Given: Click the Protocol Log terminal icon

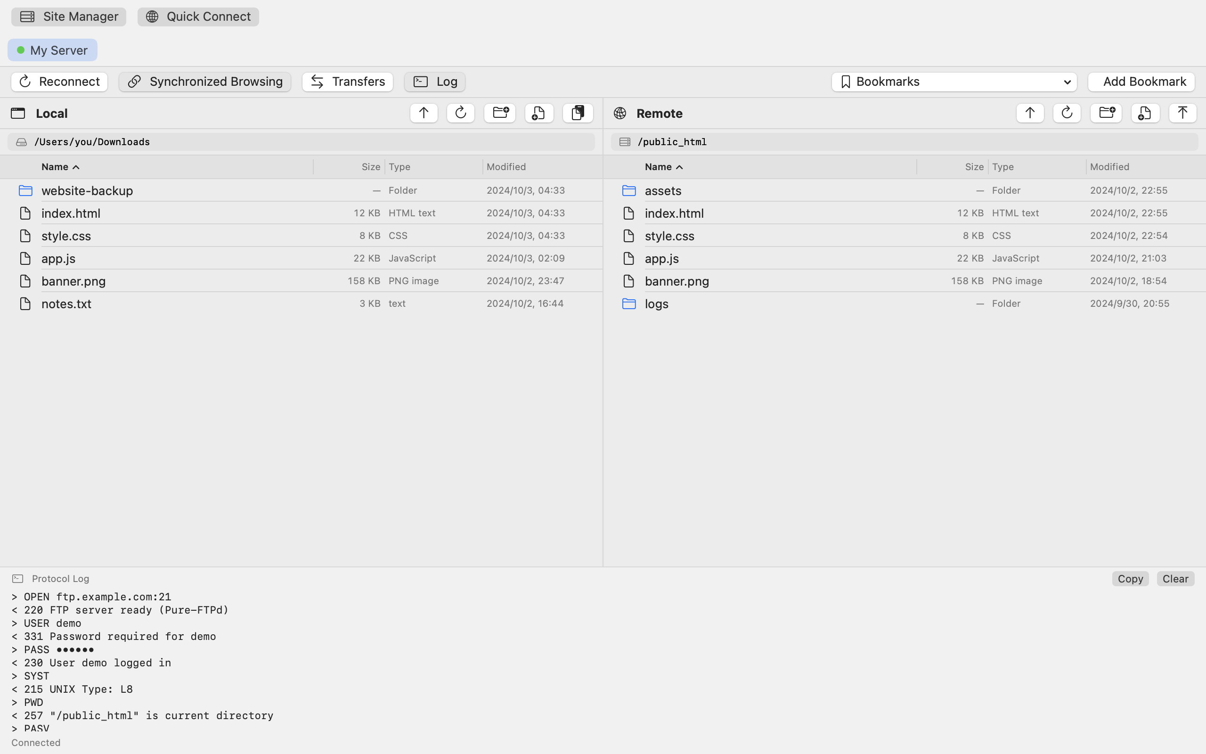Looking at the screenshot, I should point(17,579).
